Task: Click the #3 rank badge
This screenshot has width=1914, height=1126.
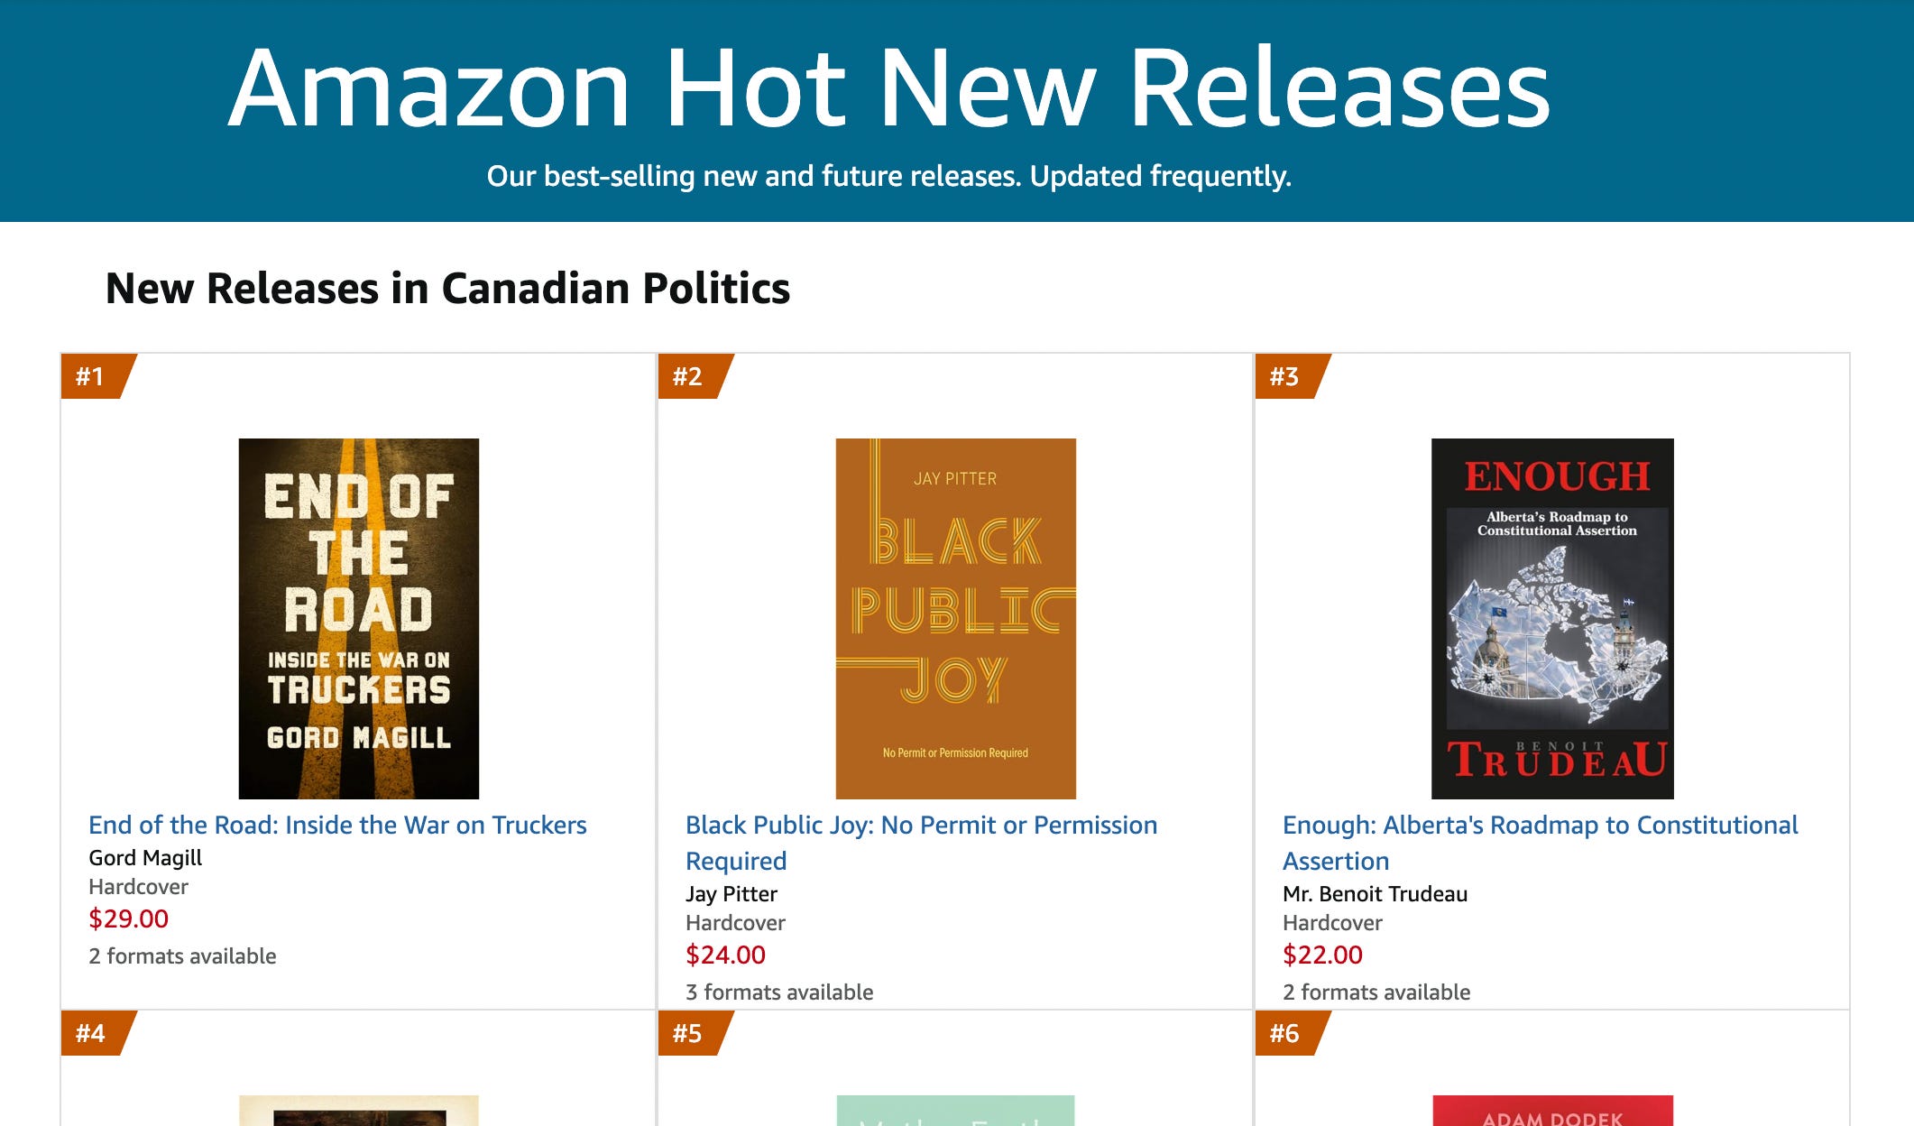Action: (x=1292, y=376)
